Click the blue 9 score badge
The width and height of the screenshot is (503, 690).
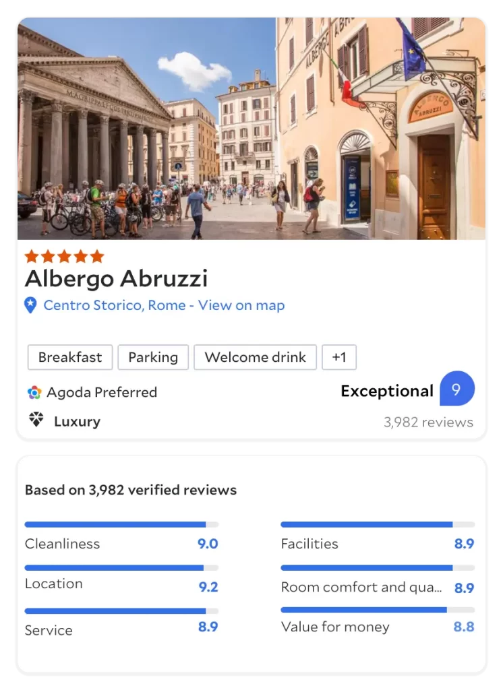[x=456, y=389]
